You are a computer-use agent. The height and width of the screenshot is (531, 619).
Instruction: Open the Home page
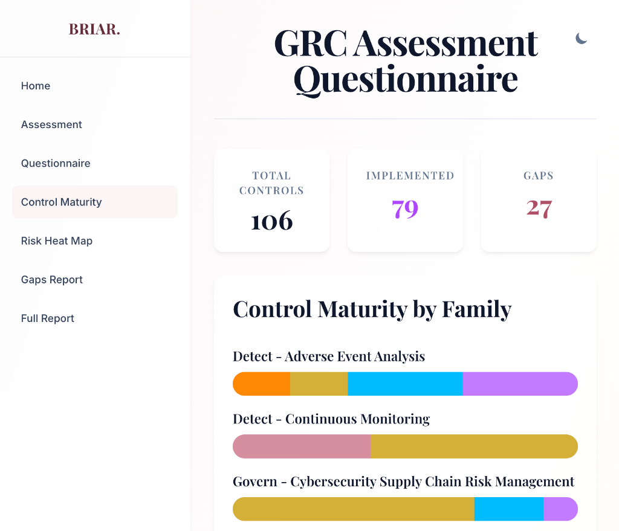point(36,86)
